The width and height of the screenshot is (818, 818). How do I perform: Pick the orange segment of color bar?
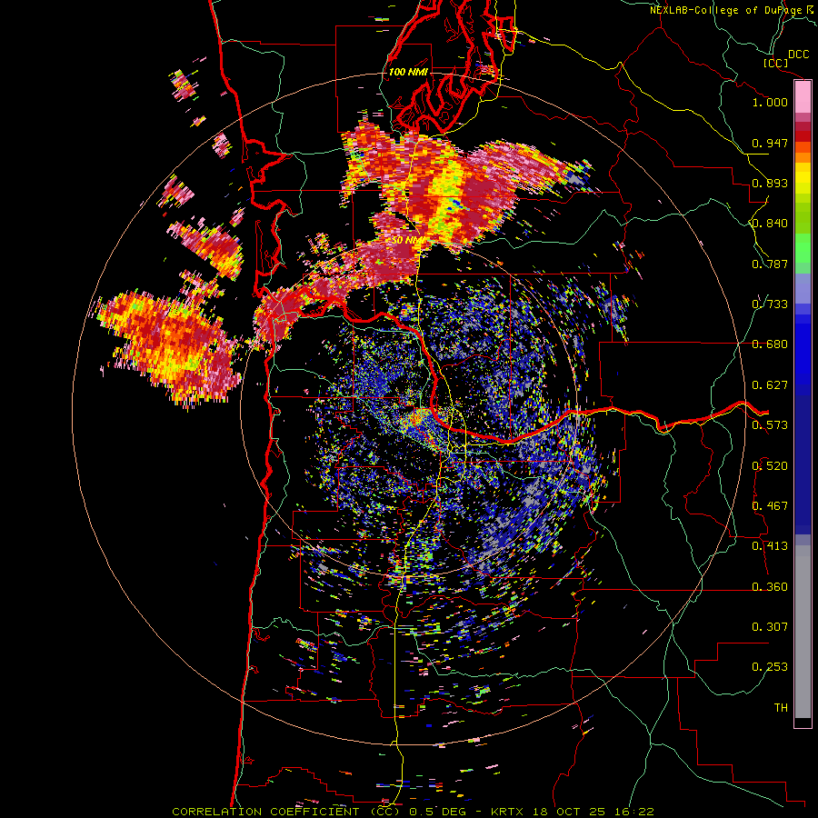[x=803, y=157]
